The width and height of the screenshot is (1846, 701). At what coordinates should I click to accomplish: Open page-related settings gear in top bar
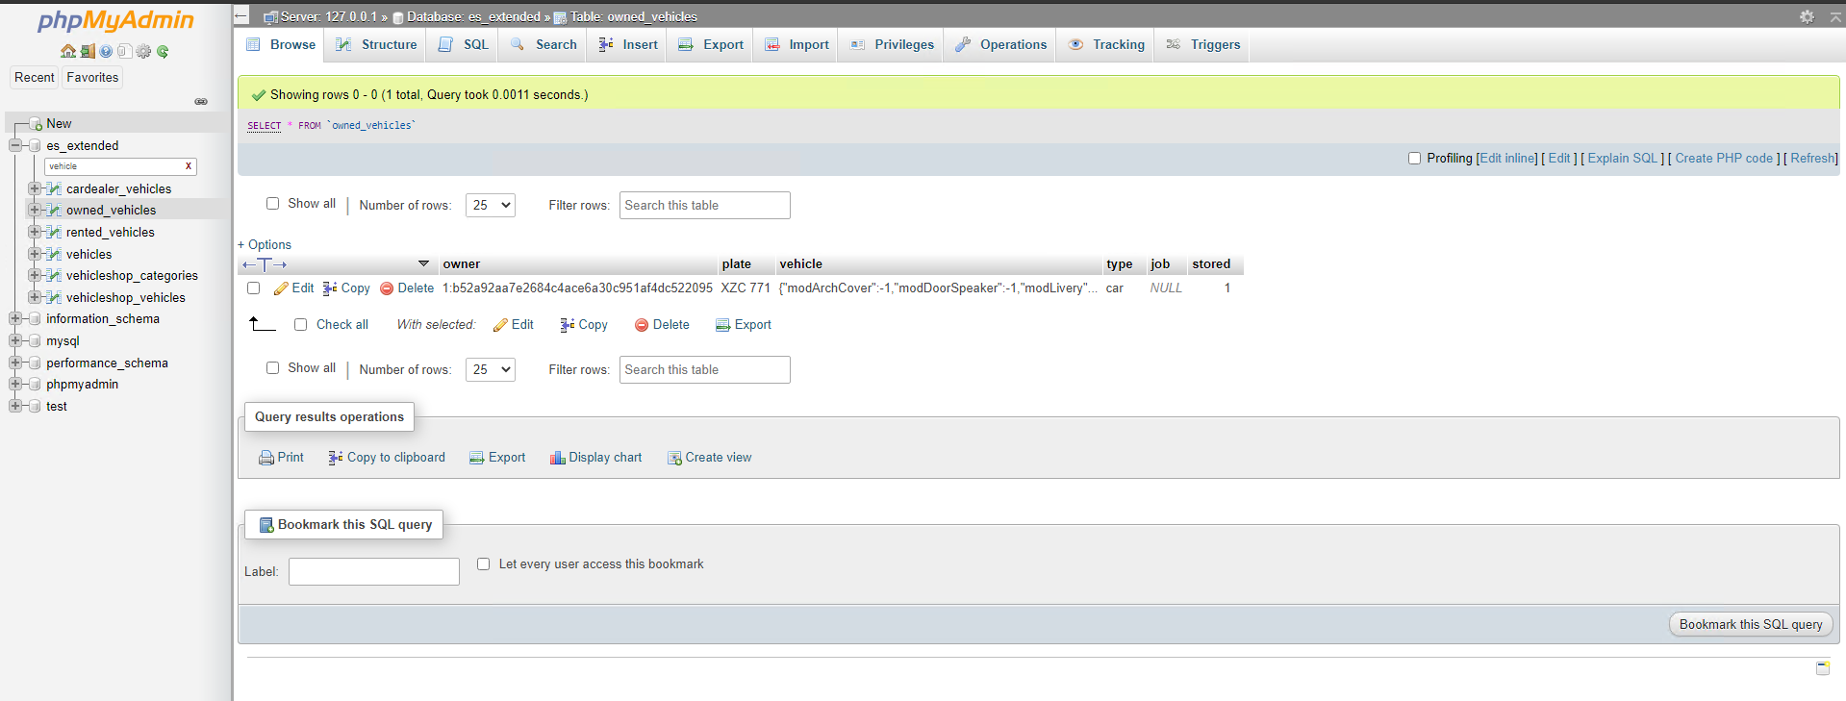pyautogui.click(x=1807, y=16)
